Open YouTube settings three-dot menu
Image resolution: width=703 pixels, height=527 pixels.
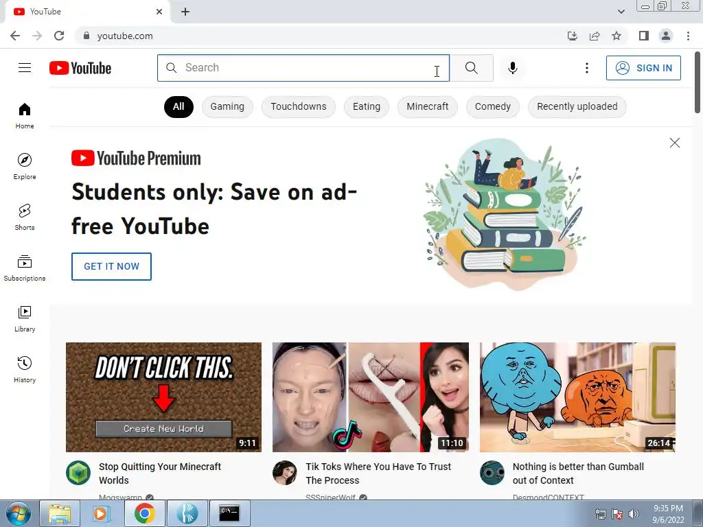point(586,68)
